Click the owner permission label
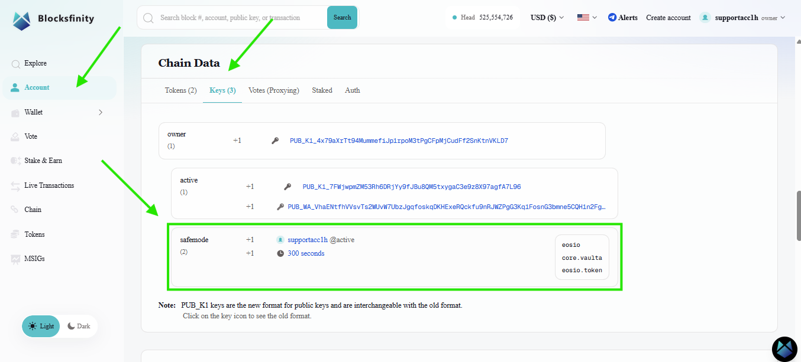This screenshot has height=362, width=801. (176, 135)
